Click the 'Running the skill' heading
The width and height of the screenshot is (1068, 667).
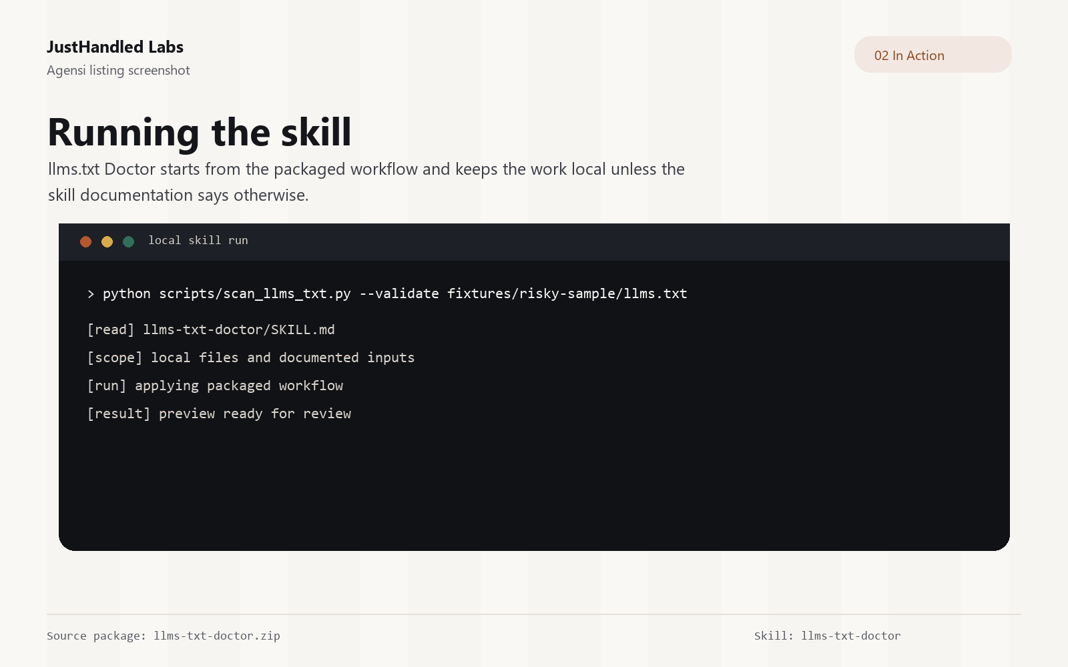(200, 132)
